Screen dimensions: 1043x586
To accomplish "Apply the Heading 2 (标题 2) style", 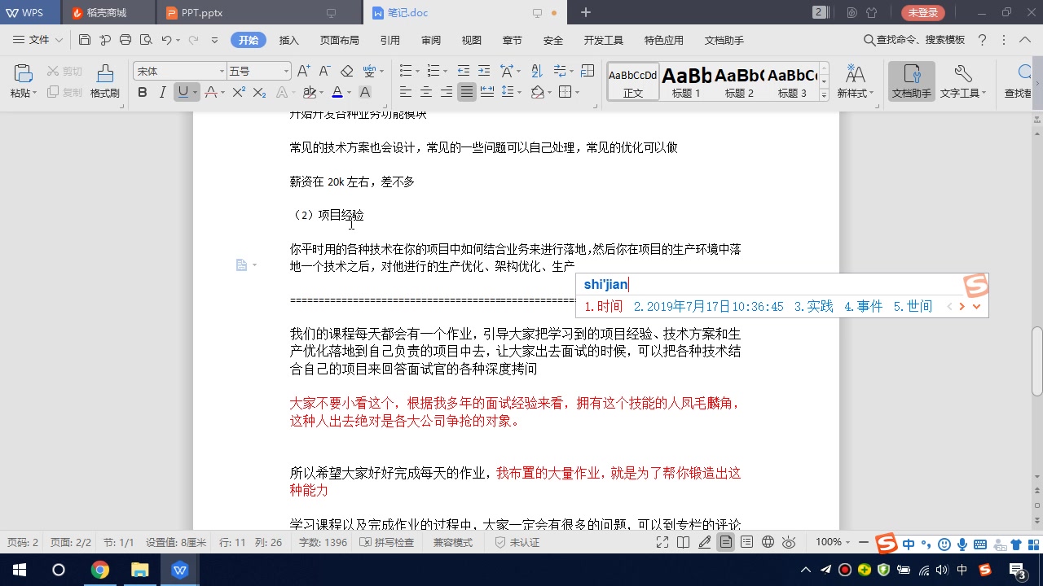I will tap(739, 81).
